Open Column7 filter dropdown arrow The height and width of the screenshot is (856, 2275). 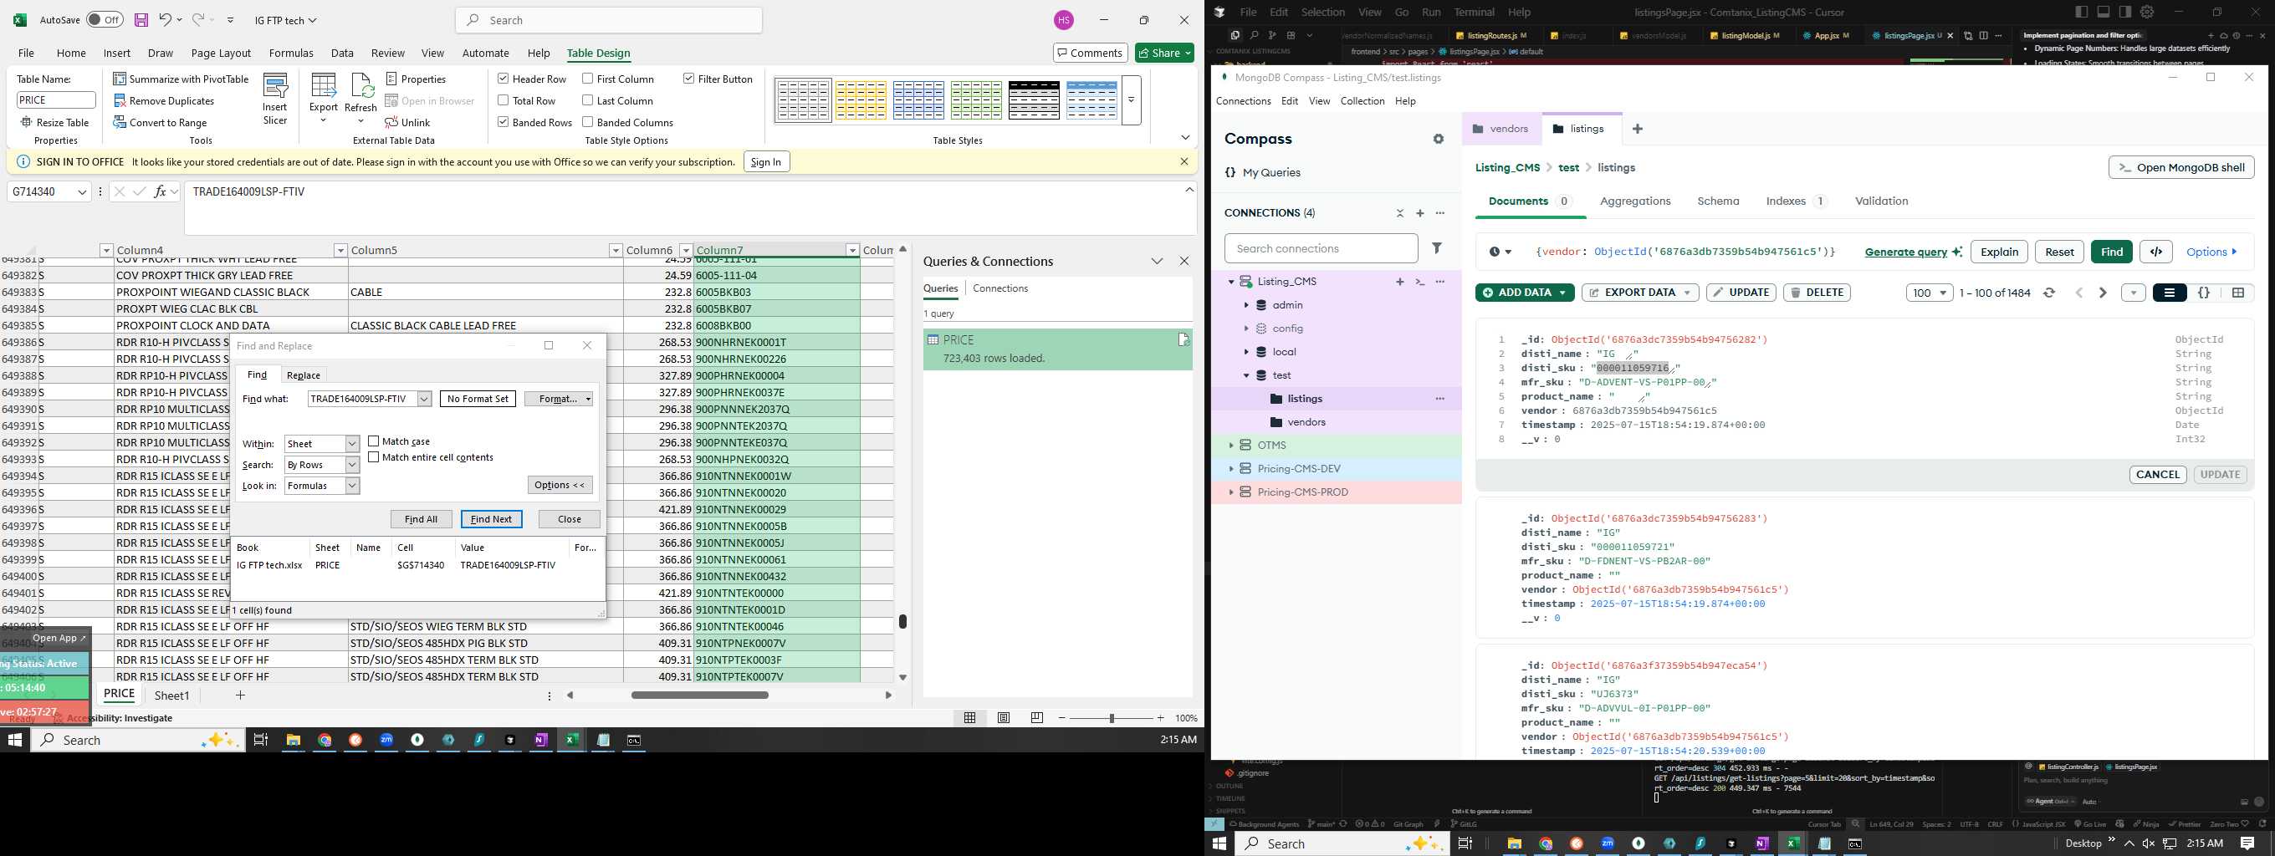click(852, 251)
